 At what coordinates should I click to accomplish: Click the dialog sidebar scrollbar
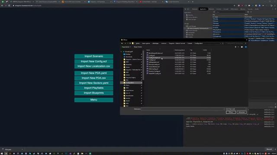click(x=143, y=65)
